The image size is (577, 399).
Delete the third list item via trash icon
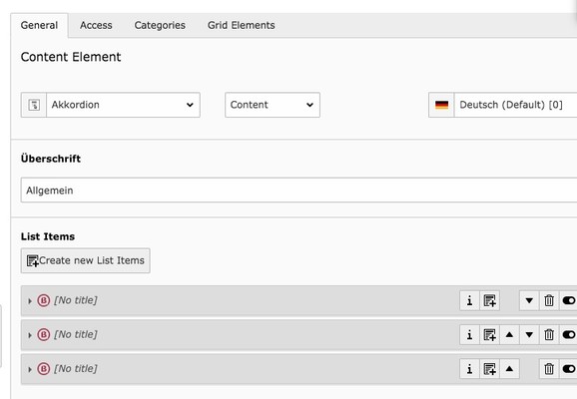[x=549, y=369]
